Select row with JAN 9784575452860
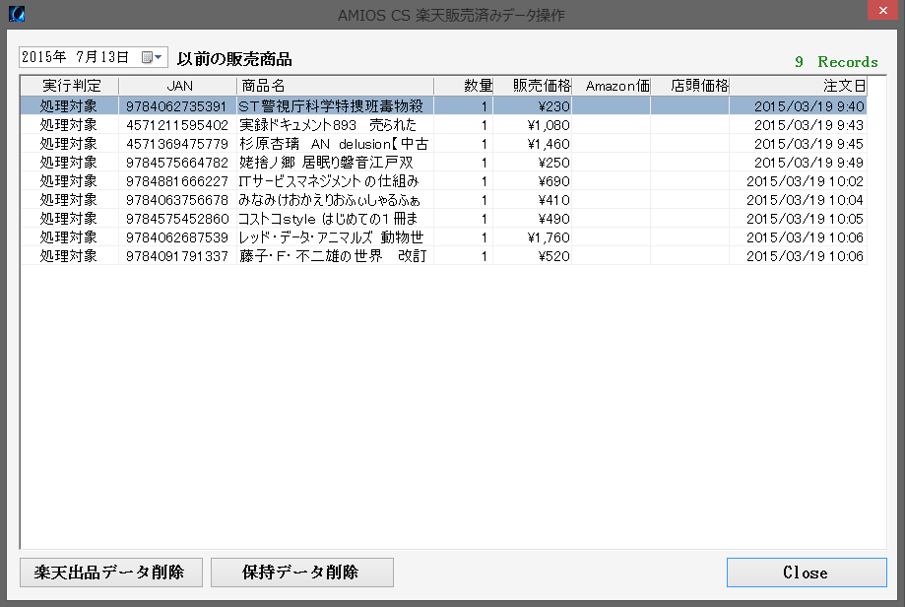 [x=443, y=219]
